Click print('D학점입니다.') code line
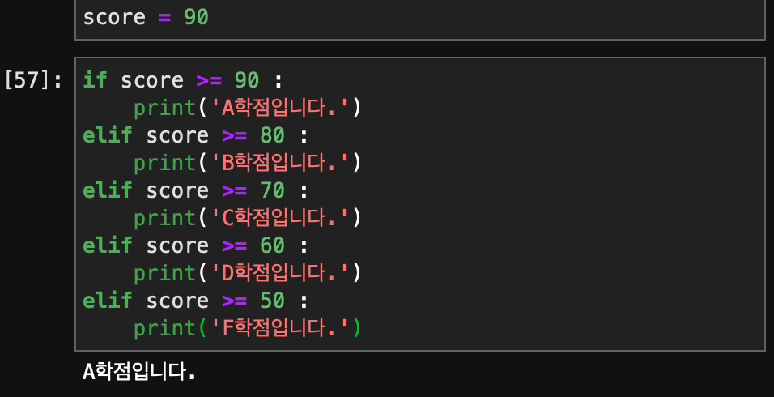This screenshot has height=397, width=774. 248,273
